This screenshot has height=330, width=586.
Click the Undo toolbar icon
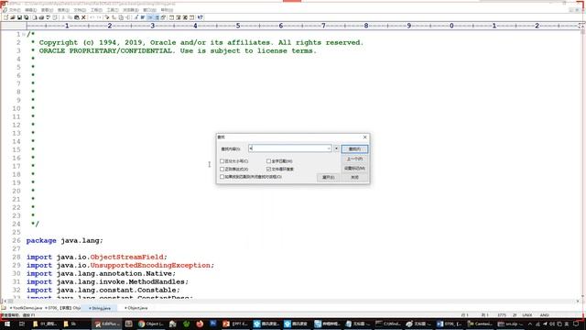[x=92, y=17]
